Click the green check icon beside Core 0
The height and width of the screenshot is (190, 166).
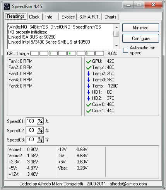coord(89,105)
